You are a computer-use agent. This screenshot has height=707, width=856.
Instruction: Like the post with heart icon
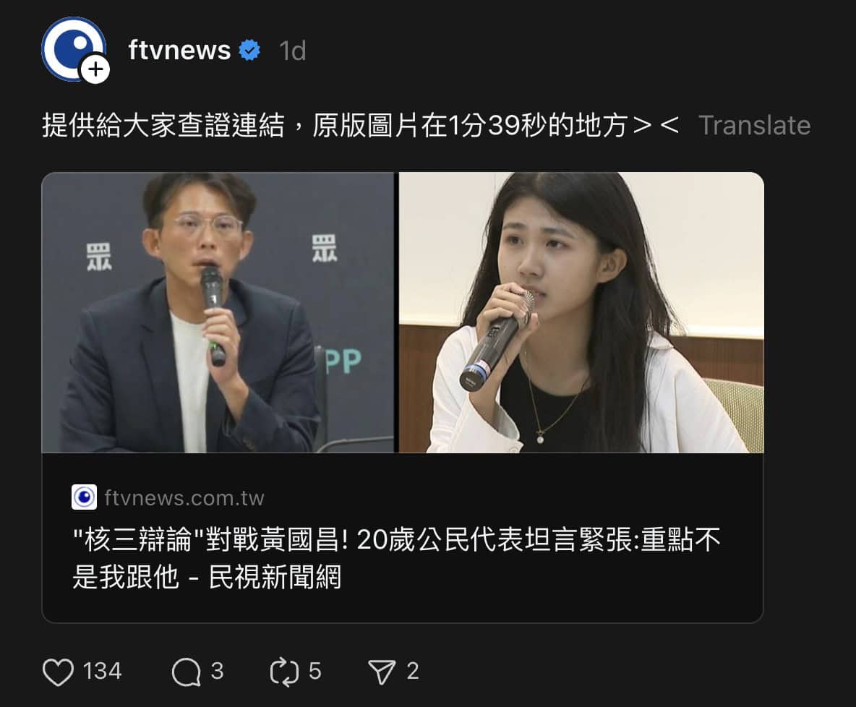point(58,672)
